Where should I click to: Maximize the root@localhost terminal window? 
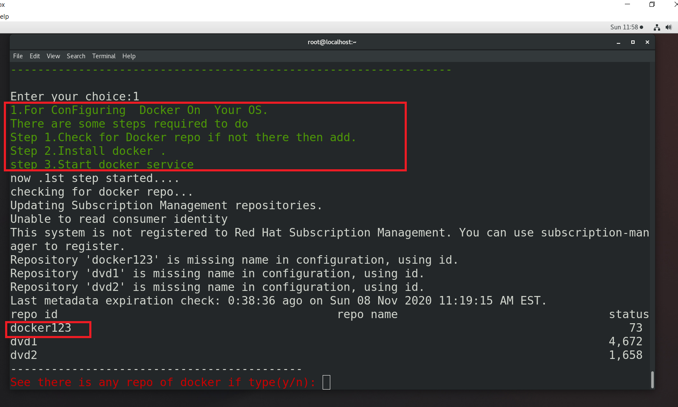click(x=633, y=42)
